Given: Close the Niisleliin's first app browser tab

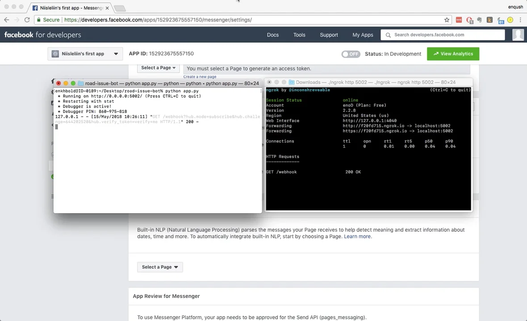Looking at the screenshot, I should pos(107,8).
